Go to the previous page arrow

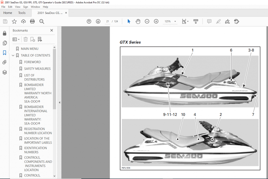(x=89, y=21)
